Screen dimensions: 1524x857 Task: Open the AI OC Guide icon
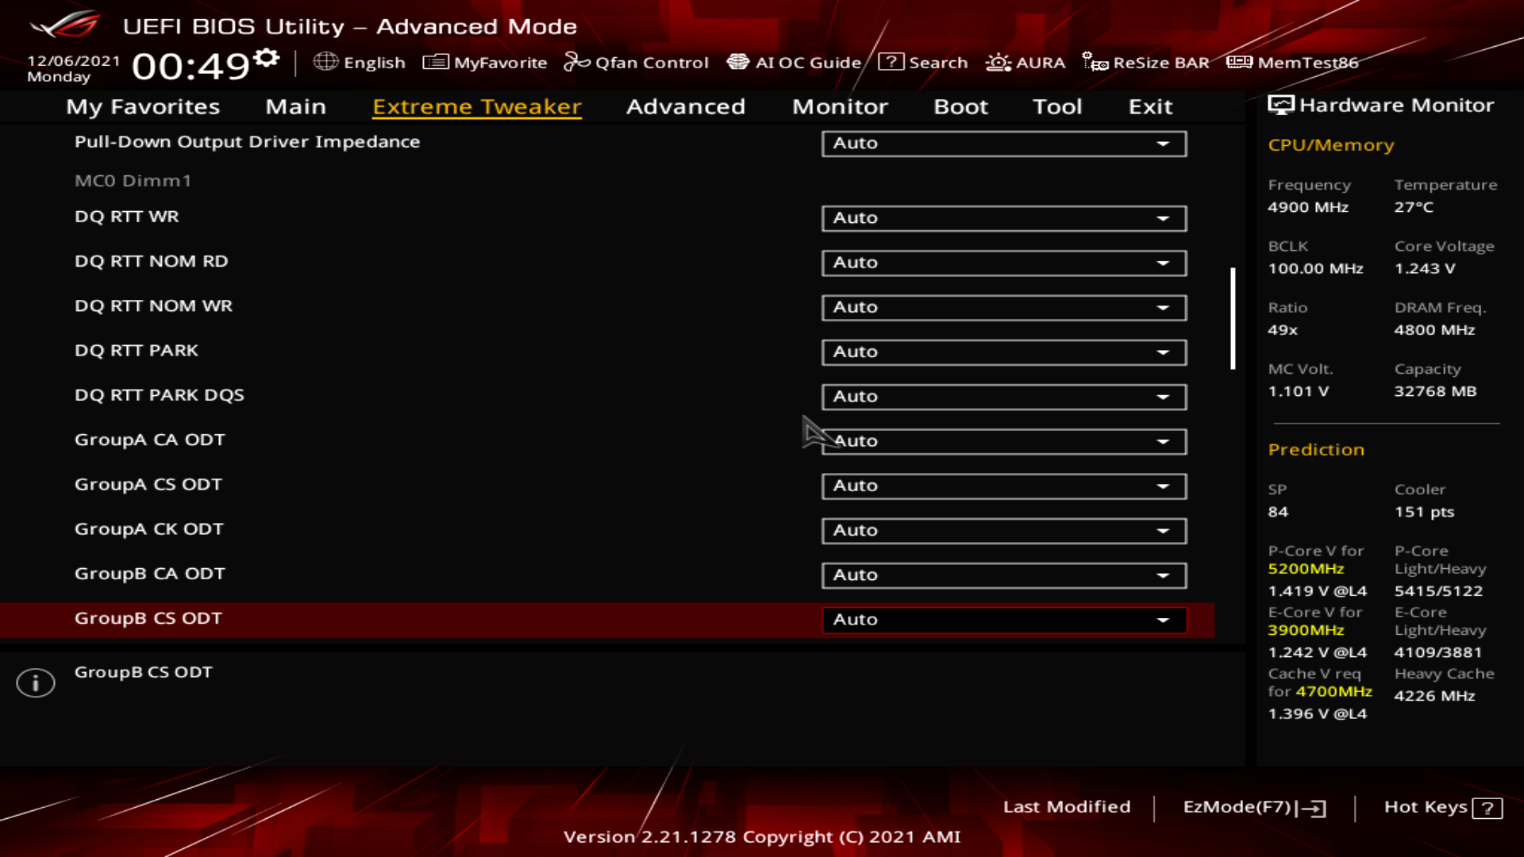click(738, 62)
